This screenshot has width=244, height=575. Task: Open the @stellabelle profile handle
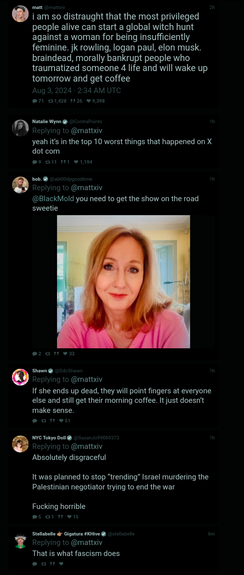[121, 533]
